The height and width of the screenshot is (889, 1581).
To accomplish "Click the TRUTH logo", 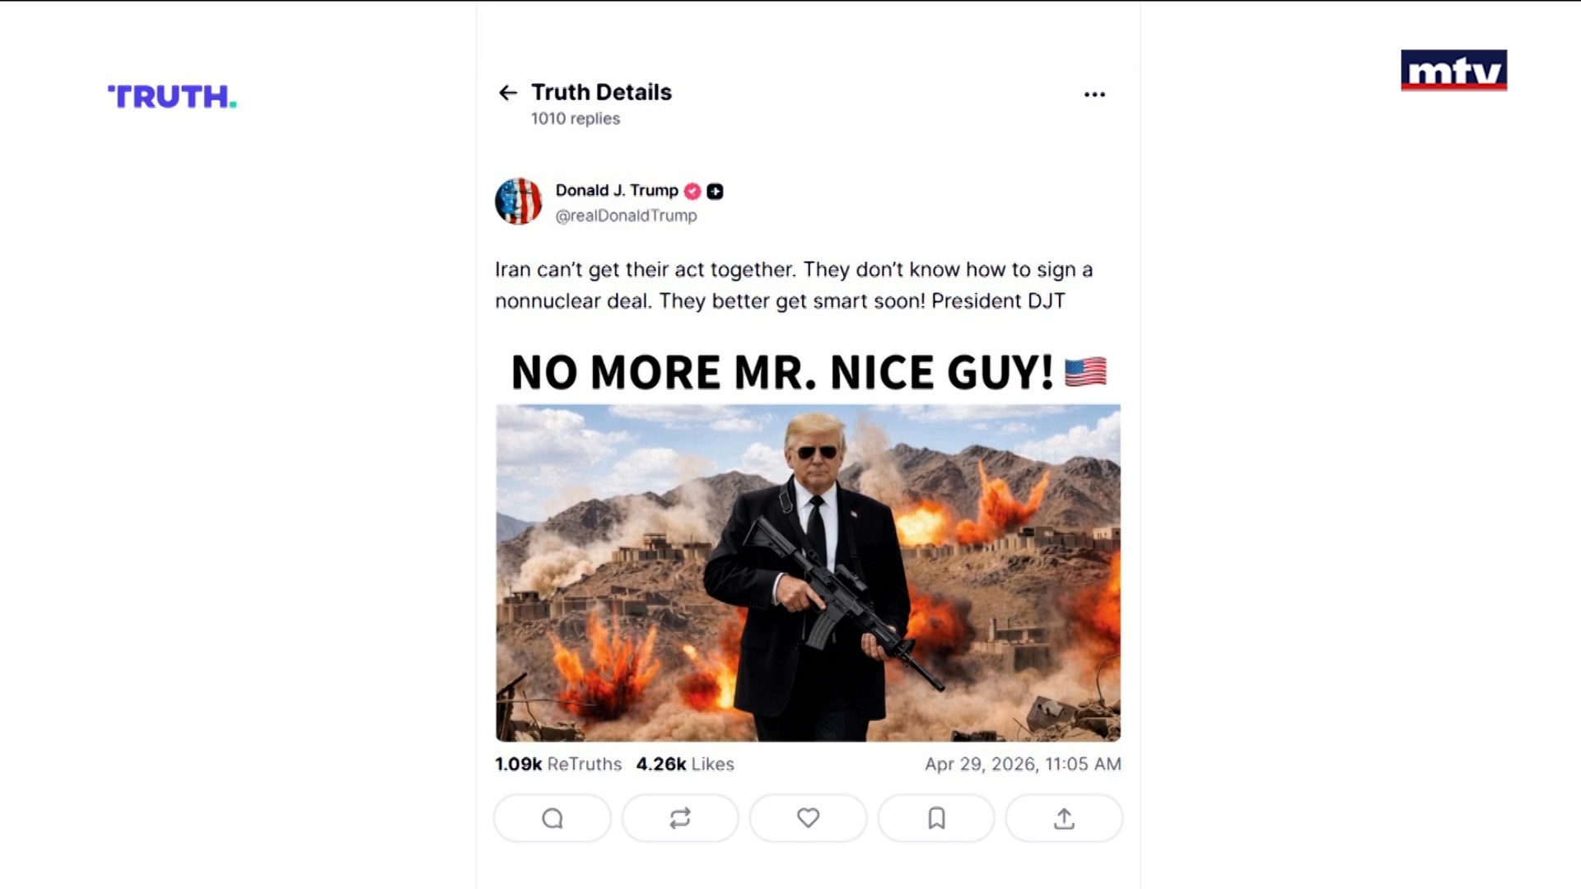I will pos(172,96).
